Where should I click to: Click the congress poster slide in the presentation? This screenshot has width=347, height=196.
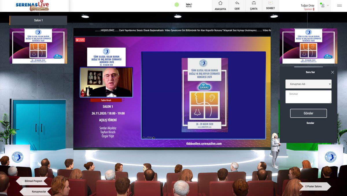[205, 95]
